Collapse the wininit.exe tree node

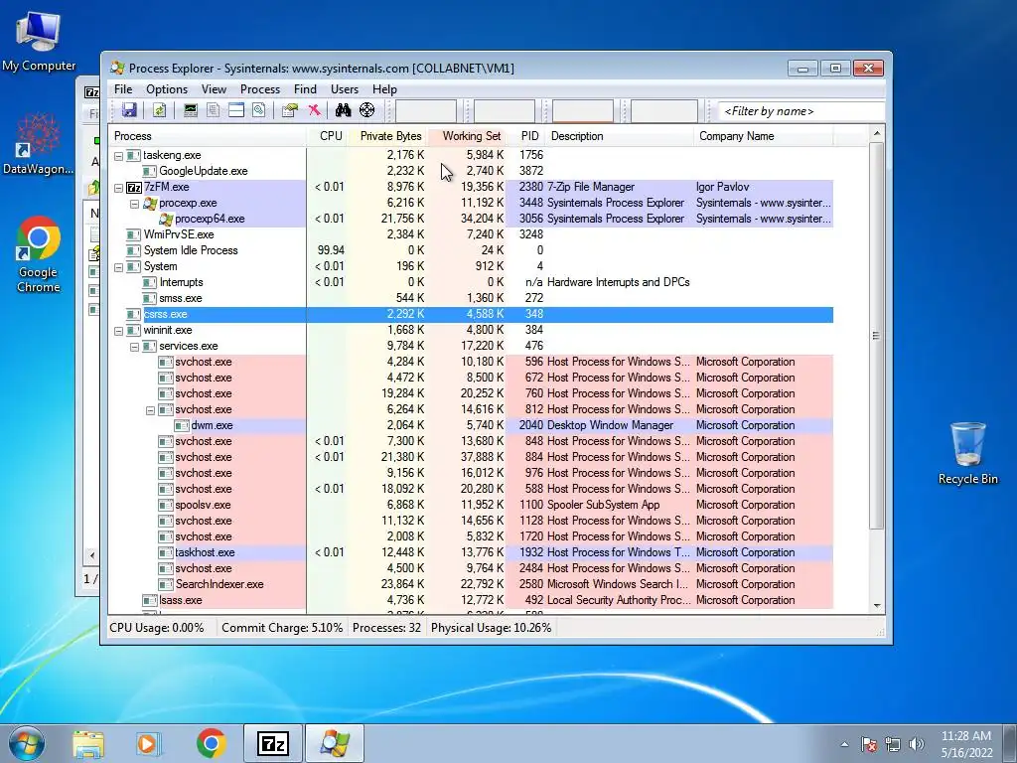click(119, 331)
